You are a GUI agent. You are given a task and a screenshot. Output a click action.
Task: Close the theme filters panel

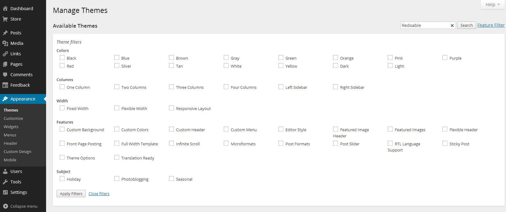coord(99,194)
